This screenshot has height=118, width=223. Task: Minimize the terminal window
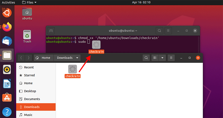coord(178,31)
